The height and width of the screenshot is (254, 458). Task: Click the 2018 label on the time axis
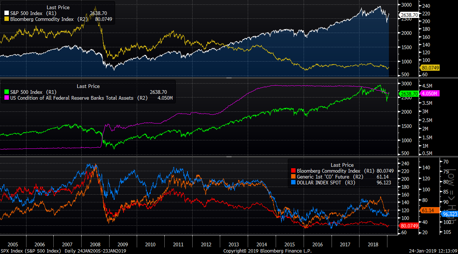pos(373,244)
